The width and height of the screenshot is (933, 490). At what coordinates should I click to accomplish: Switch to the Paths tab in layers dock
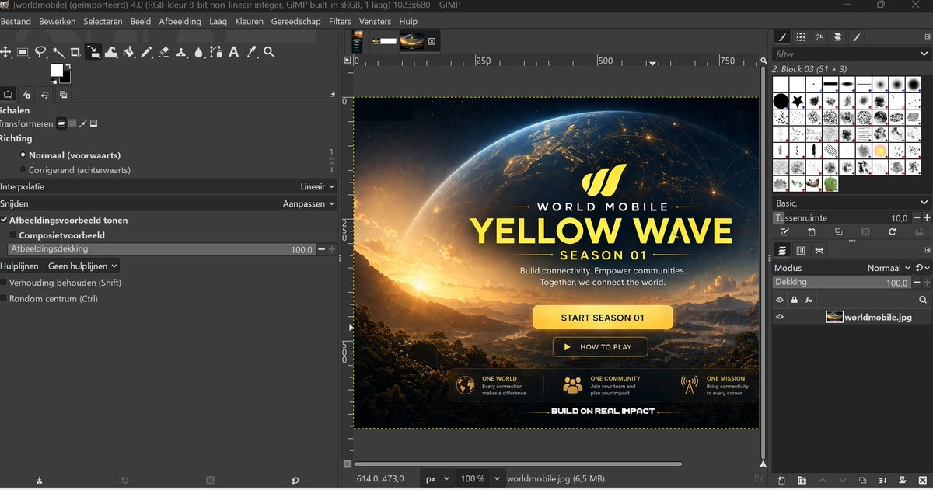tap(819, 250)
